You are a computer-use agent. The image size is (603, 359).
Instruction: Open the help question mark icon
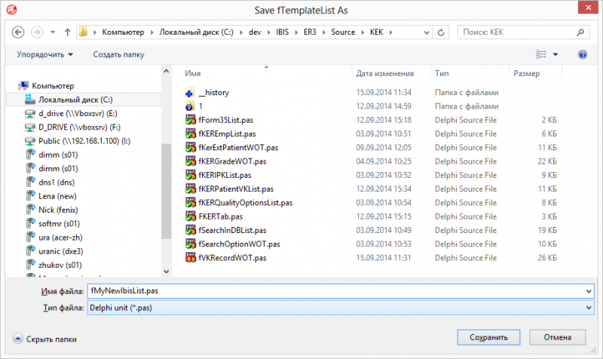click(x=582, y=54)
